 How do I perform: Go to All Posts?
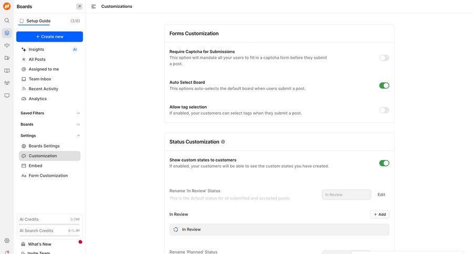pos(49,59)
